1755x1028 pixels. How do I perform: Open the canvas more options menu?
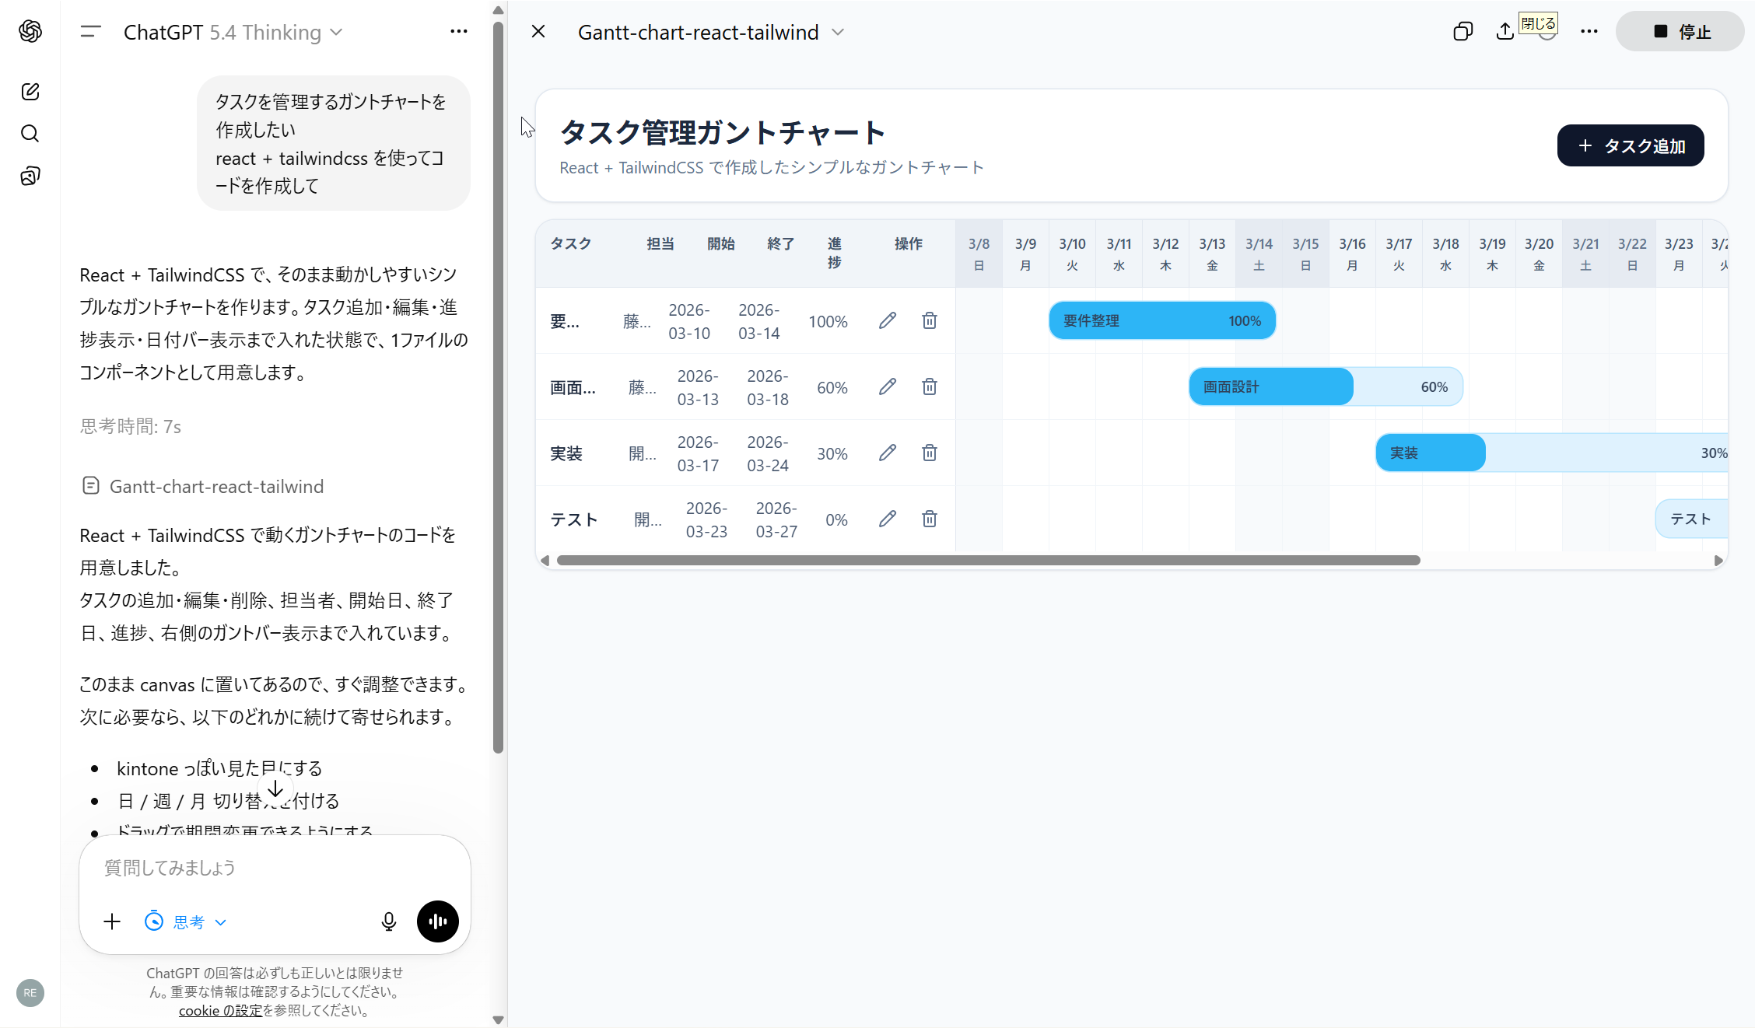(x=1589, y=32)
